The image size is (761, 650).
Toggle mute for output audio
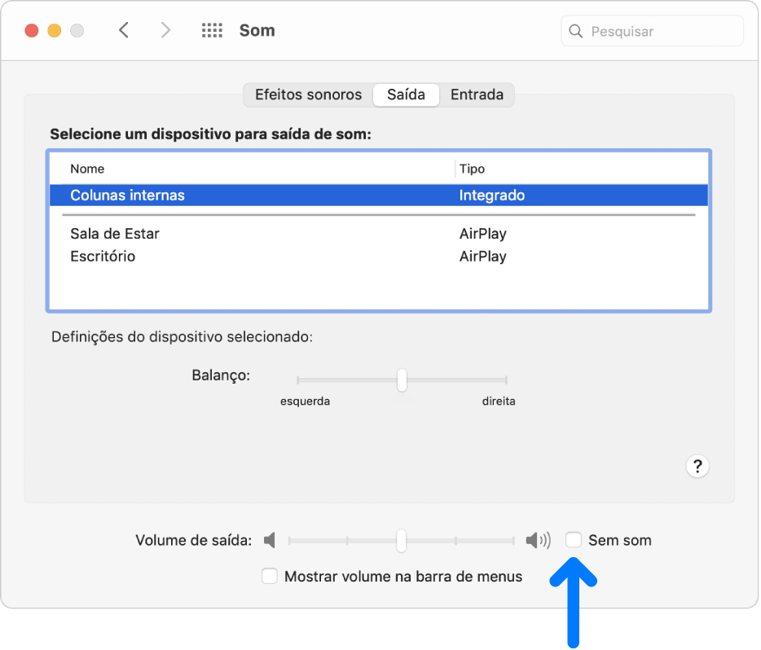click(x=574, y=539)
